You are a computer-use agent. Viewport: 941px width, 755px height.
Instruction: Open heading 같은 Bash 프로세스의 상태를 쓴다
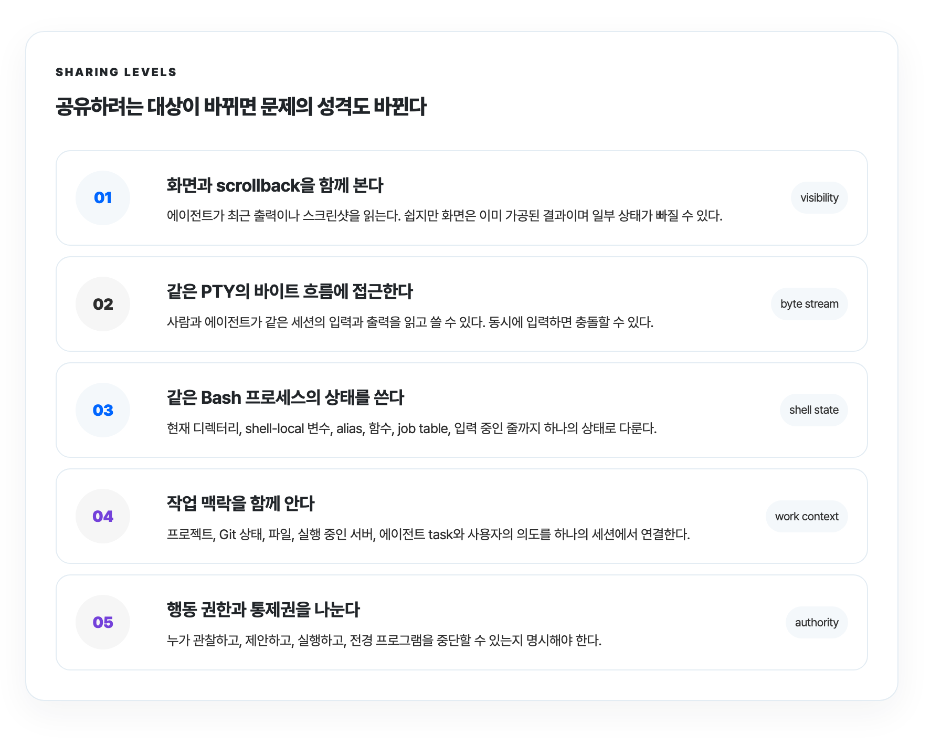286,397
